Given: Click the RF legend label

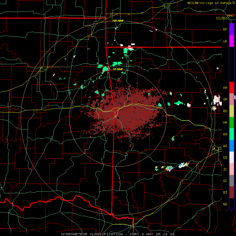Looking at the screenshot, I should click(x=225, y=29).
